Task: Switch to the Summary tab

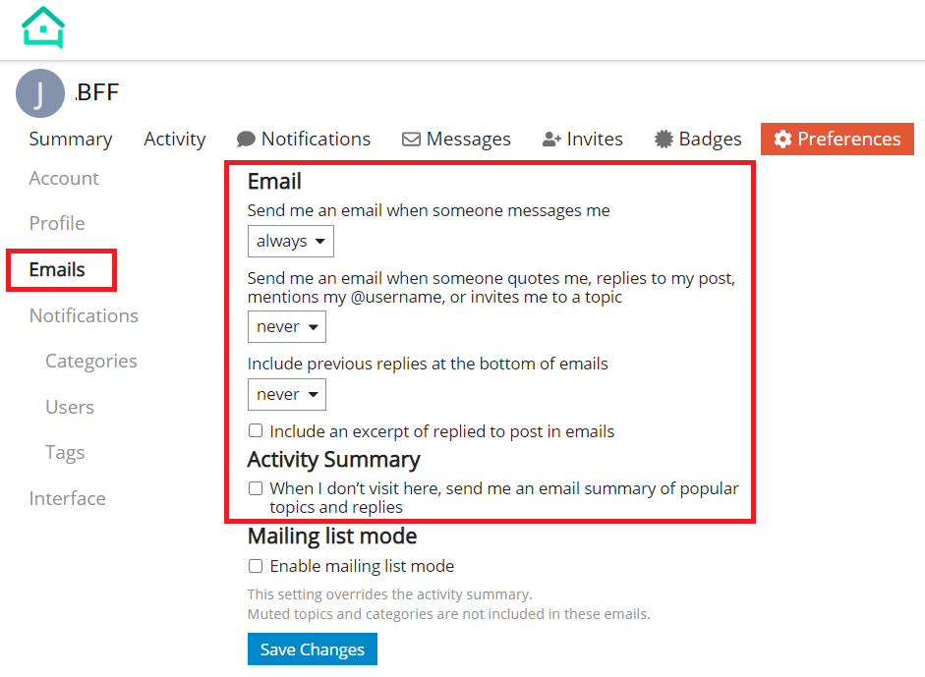Action: (x=71, y=140)
